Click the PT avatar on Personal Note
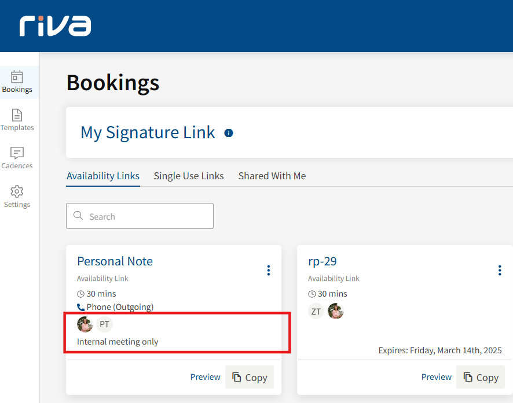513x403 pixels. (105, 324)
